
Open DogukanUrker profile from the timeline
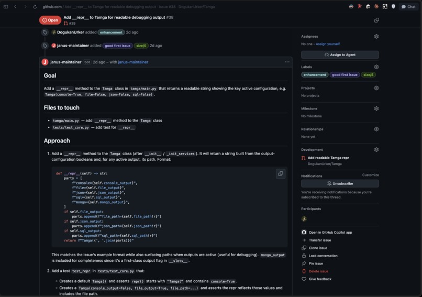click(71, 32)
